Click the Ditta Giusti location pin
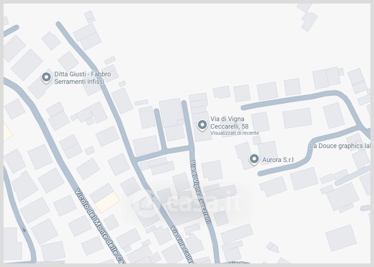The width and height of the screenshot is (374, 267). point(46,78)
